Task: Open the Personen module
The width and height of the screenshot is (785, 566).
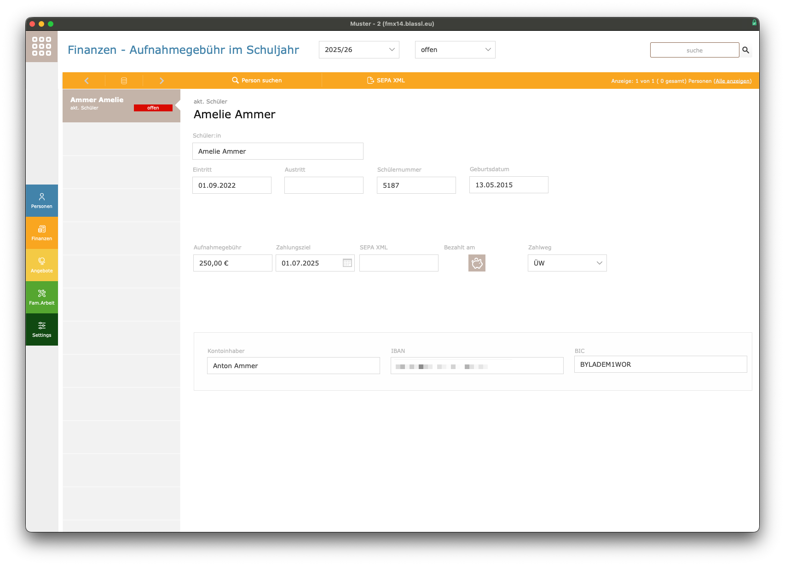Action: [42, 201]
